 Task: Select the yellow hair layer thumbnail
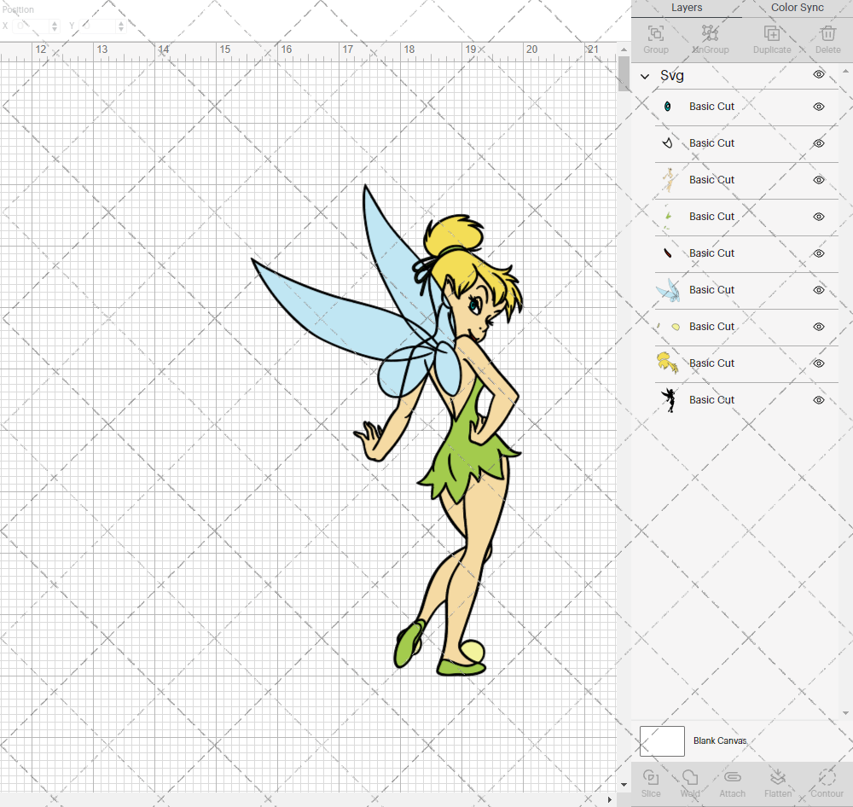coord(668,363)
